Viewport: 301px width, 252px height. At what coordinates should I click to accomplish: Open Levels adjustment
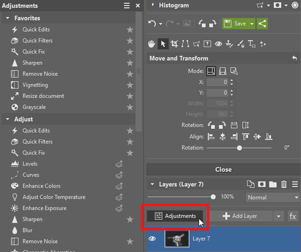[x=30, y=164]
